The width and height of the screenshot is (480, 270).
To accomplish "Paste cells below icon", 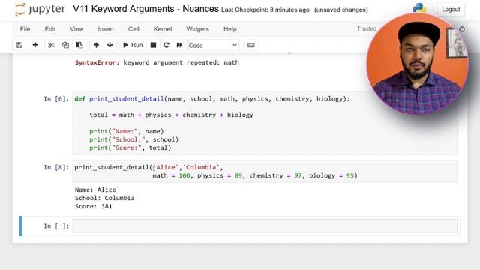I will point(79,45).
